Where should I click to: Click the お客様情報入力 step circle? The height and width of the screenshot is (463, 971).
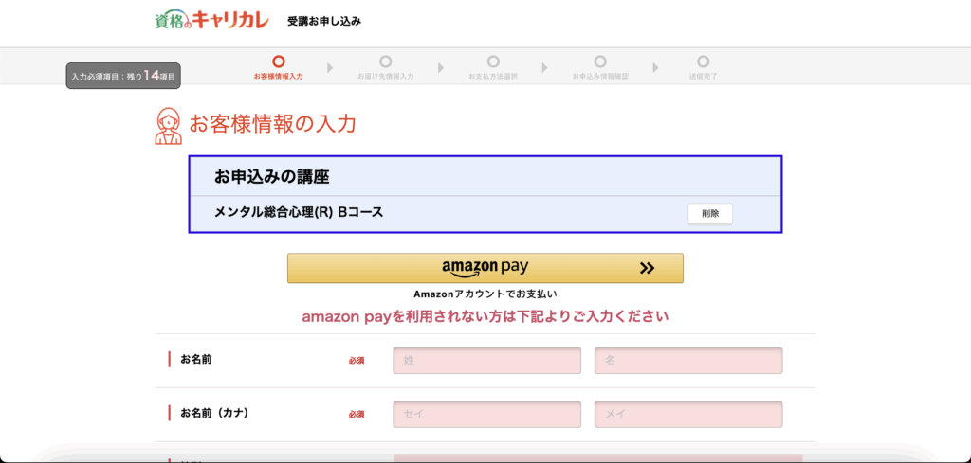click(279, 62)
